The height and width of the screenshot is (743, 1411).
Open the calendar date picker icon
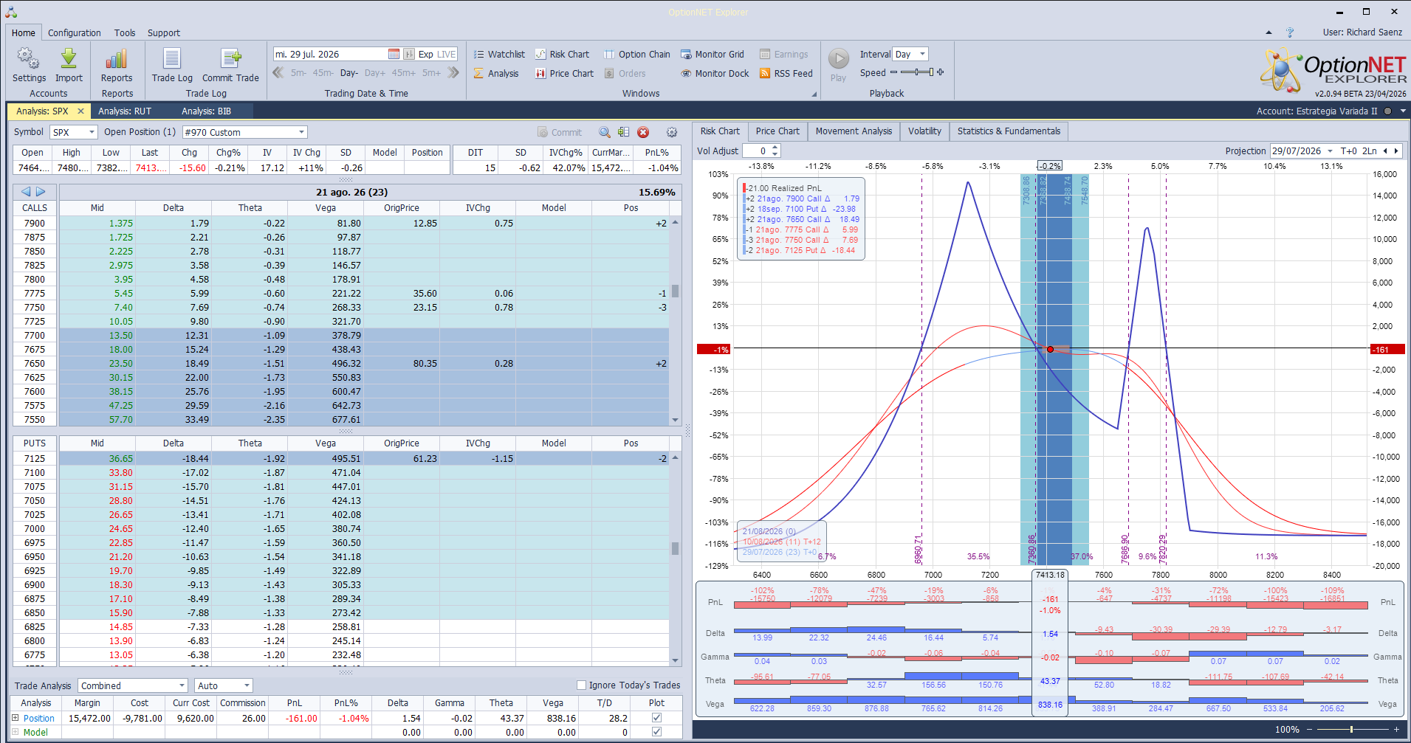pos(394,54)
